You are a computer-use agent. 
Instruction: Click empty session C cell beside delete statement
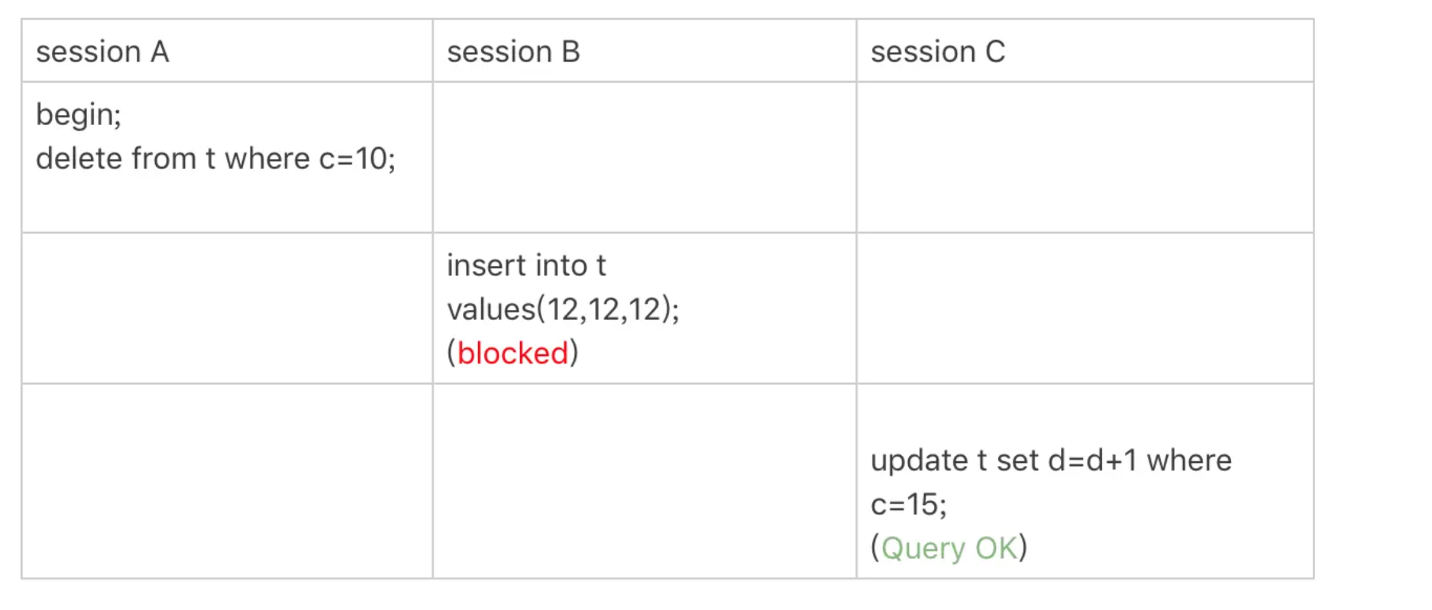(1085, 157)
